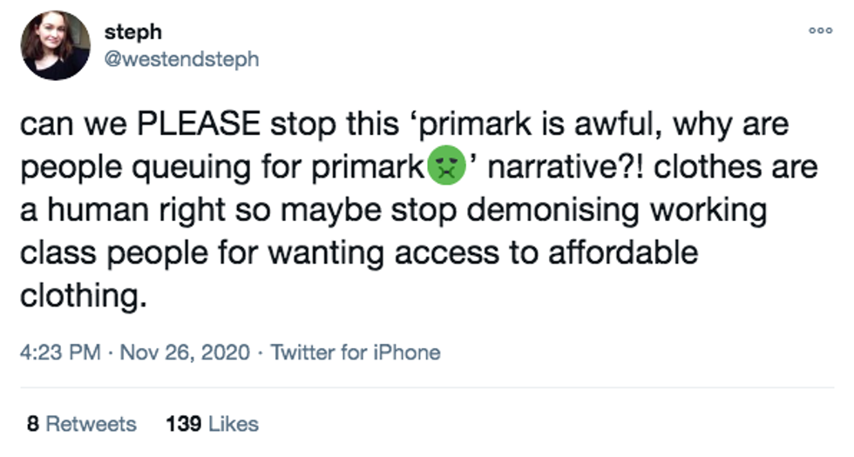The height and width of the screenshot is (457, 854).
Task: Open the tweet's more options menu
Action: [x=821, y=30]
